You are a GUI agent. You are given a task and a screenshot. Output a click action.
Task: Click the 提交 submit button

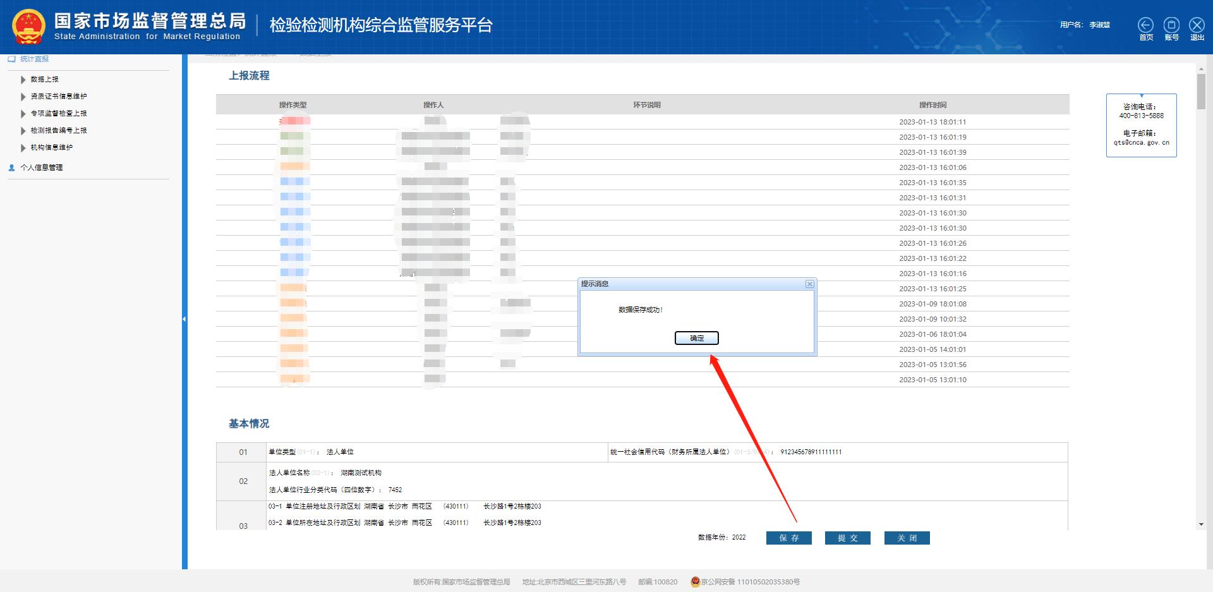pos(847,538)
